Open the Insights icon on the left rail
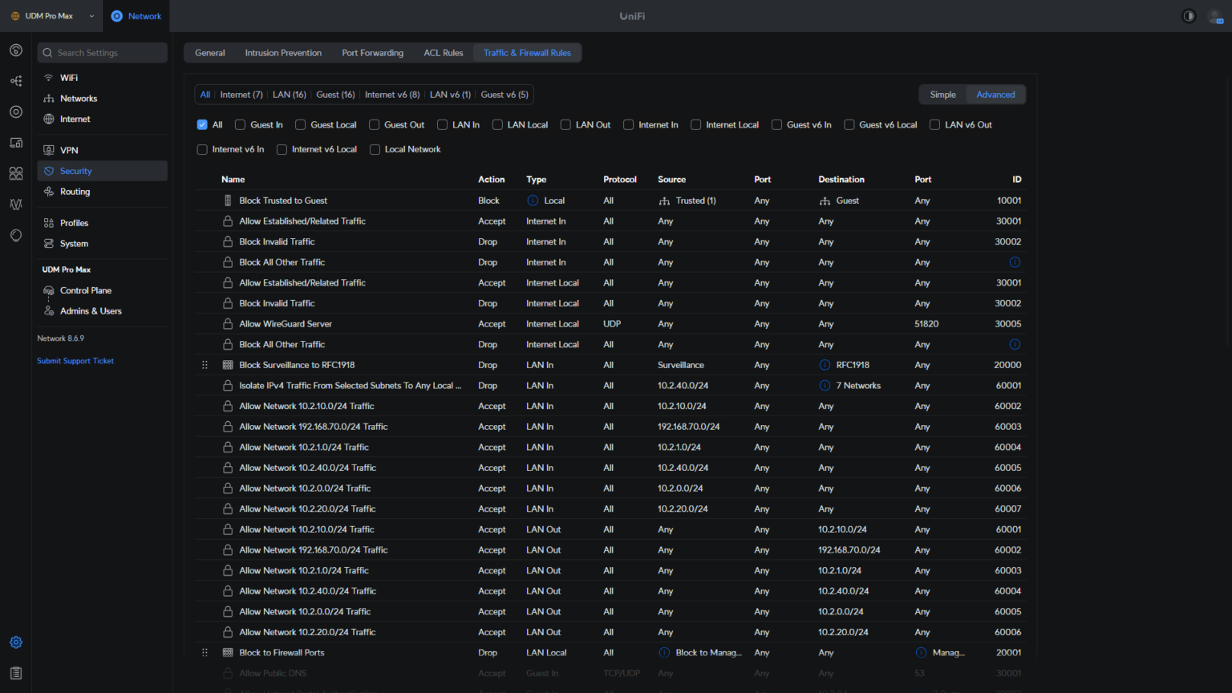 15,205
